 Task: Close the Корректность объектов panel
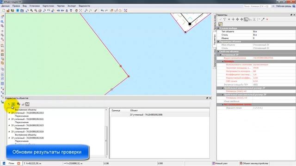[210, 98]
